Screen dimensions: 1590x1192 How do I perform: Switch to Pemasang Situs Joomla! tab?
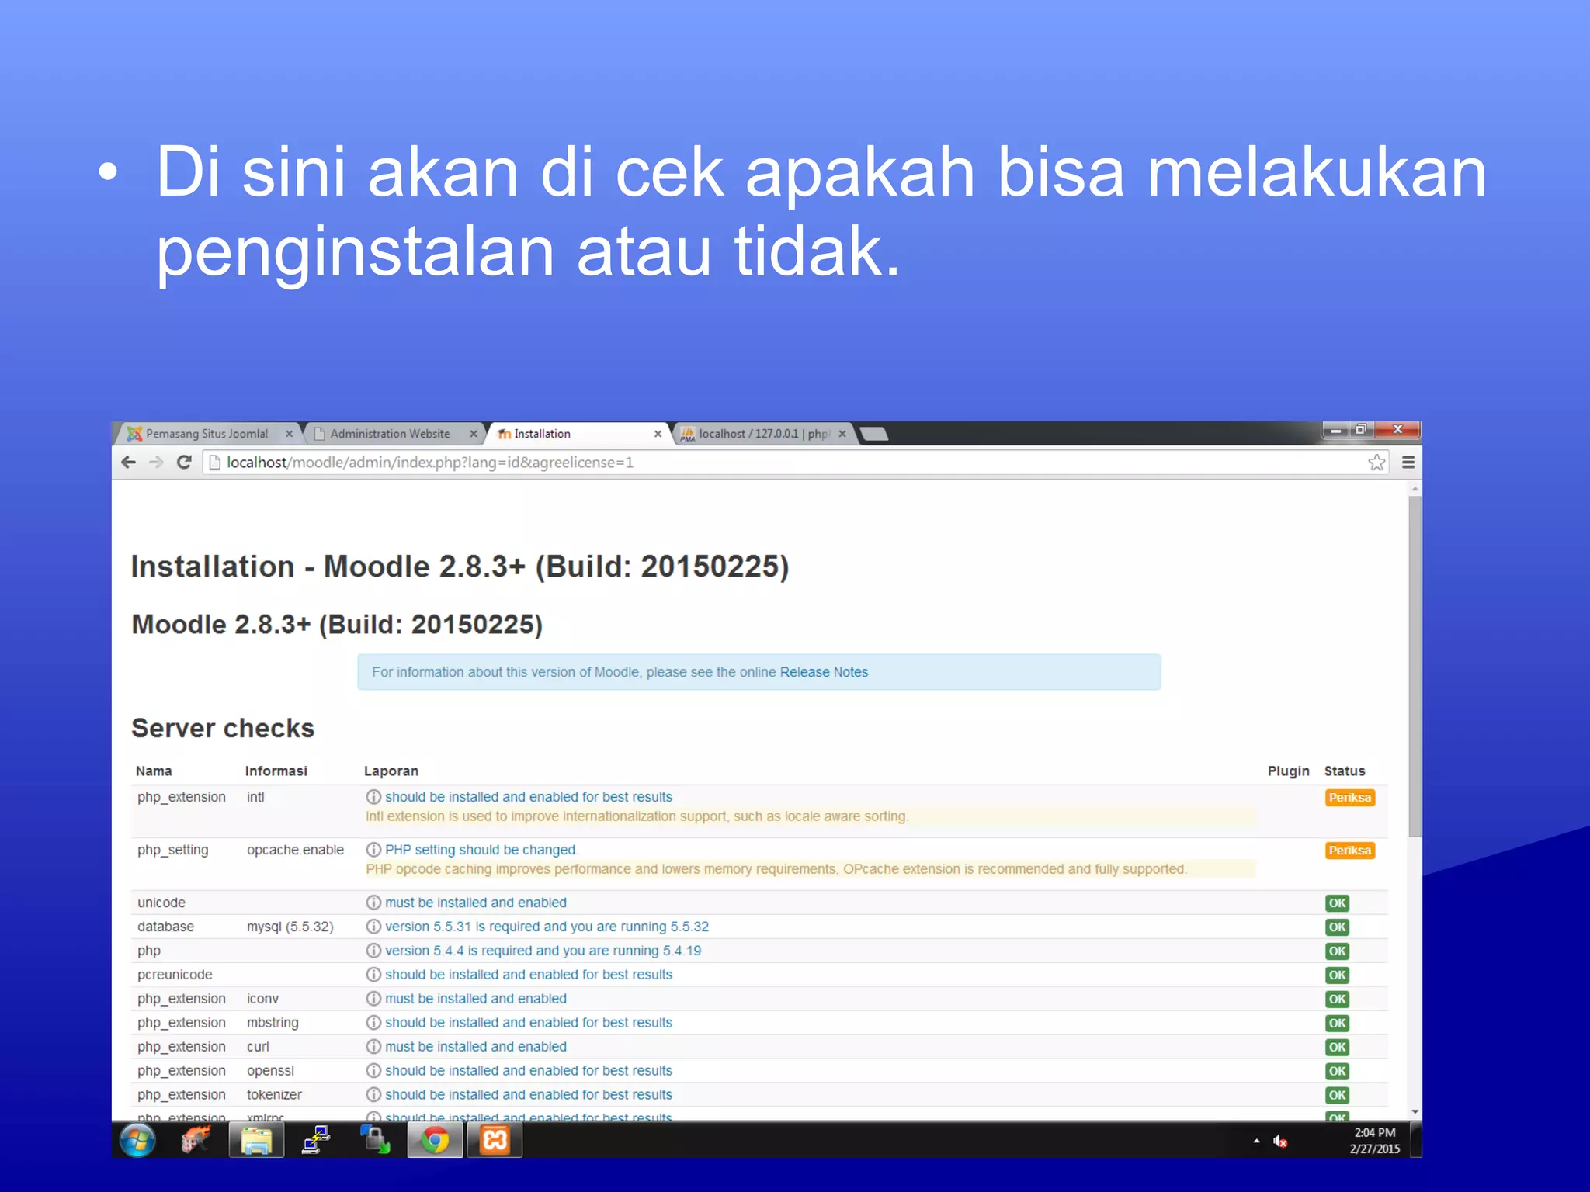pyautogui.click(x=207, y=434)
